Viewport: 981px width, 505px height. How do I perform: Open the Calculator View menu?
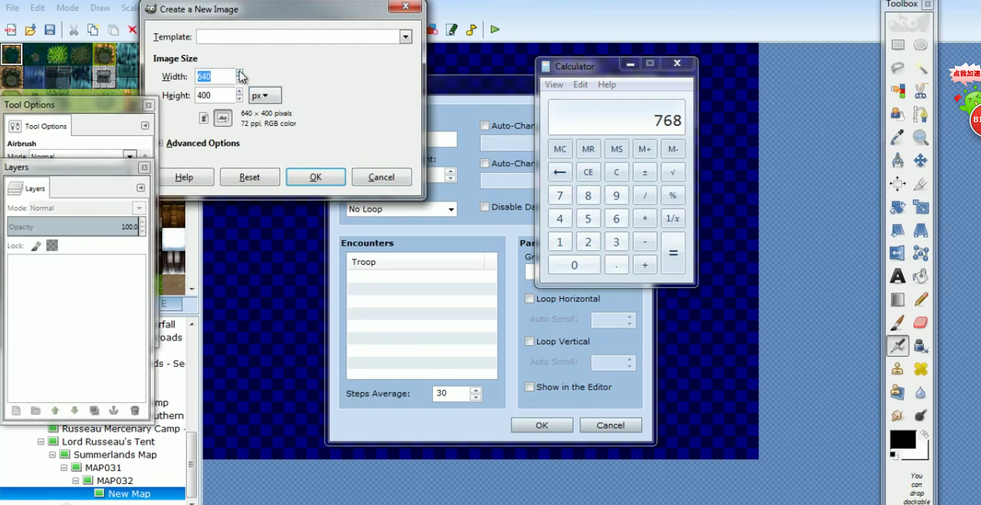coord(554,85)
